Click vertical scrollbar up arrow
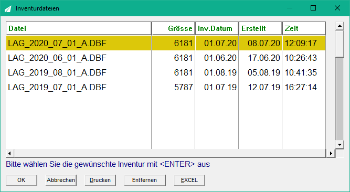 340,26
